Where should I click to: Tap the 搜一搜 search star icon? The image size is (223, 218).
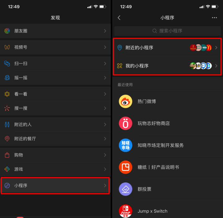coord(7,108)
